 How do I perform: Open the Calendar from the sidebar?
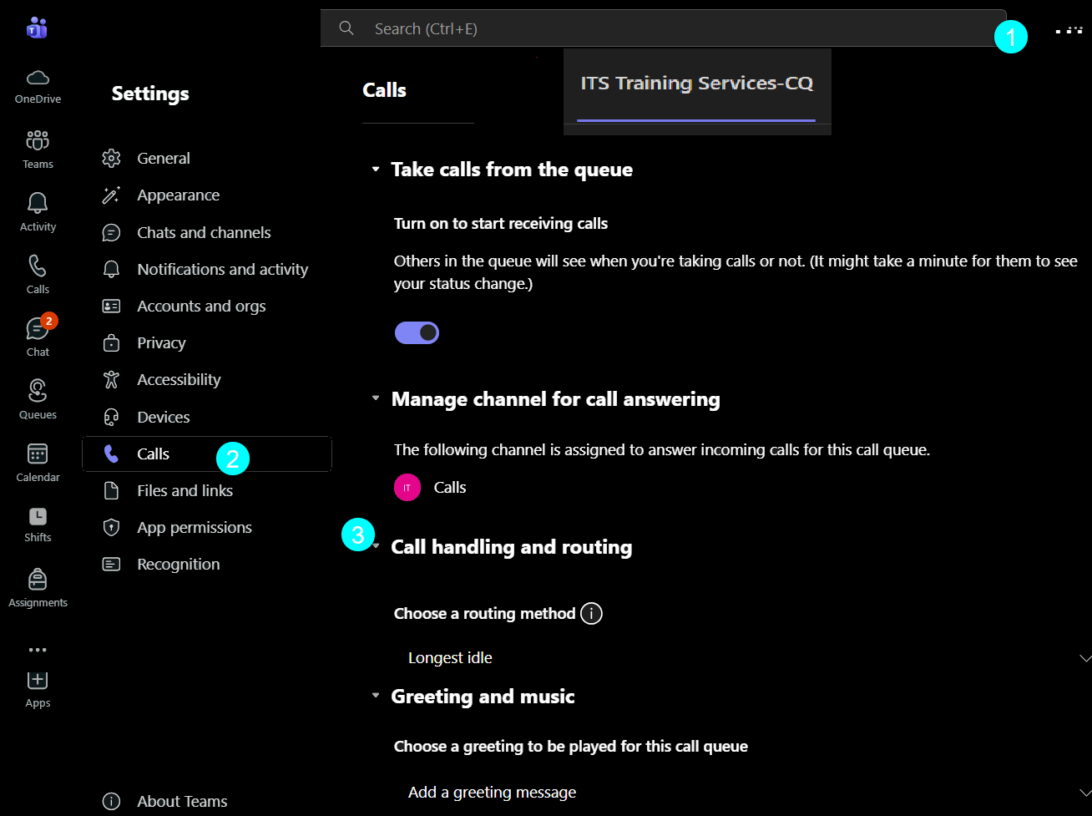click(x=37, y=459)
